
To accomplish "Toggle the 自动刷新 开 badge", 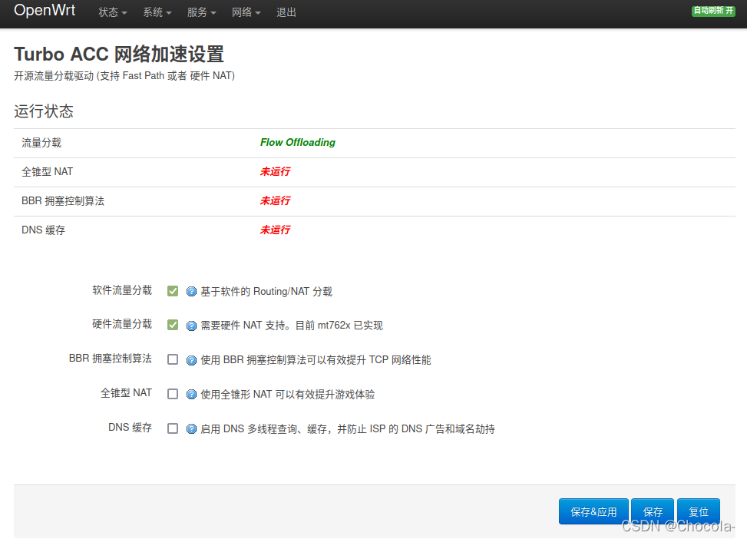I will [x=713, y=11].
